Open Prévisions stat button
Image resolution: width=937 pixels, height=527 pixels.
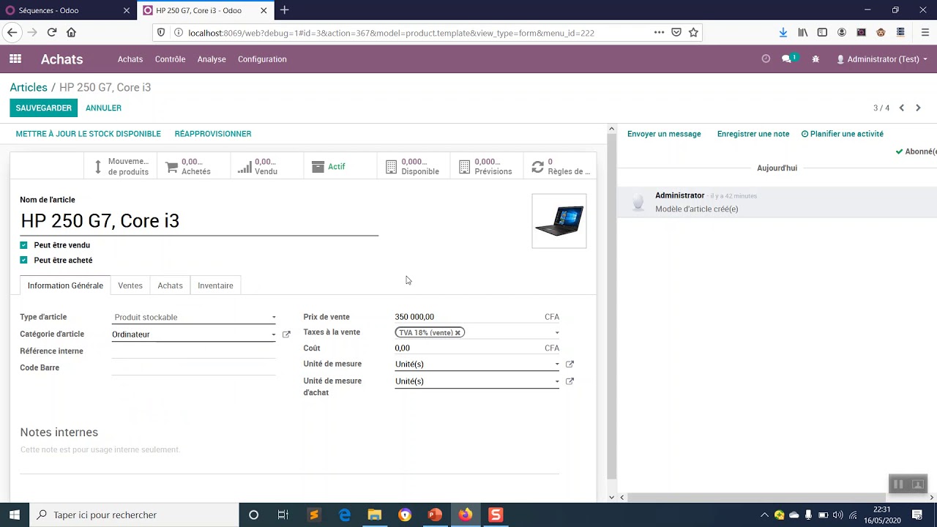click(487, 166)
